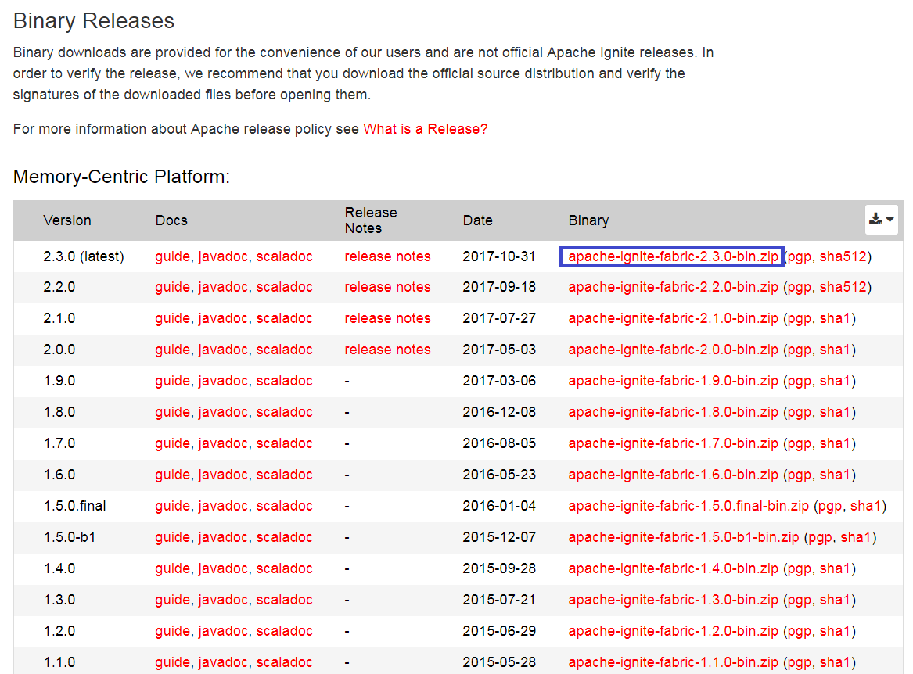This screenshot has height=674, width=913.
Task: Open the download dropdown in table header
Action: pos(881,220)
